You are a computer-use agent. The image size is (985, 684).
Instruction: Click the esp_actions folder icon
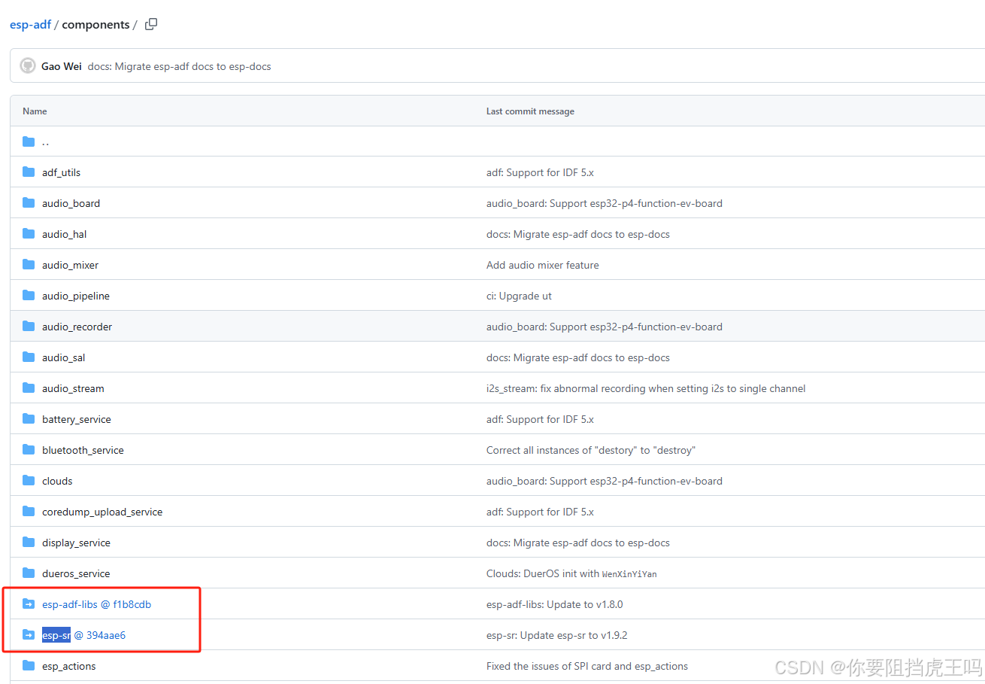pos(29,666)
